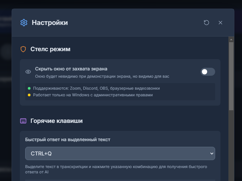Click the Стелс режим section heading
242x181 pixels.
click(x=50, y=49)
